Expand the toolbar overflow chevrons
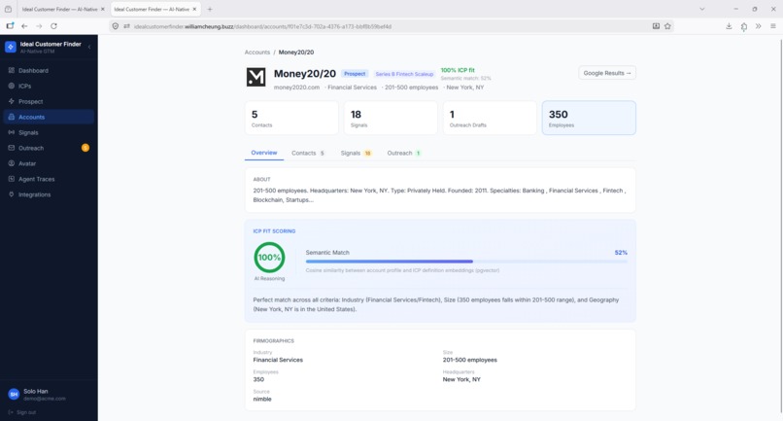Viewport: 783px width, 421px height. pos(758,26)
